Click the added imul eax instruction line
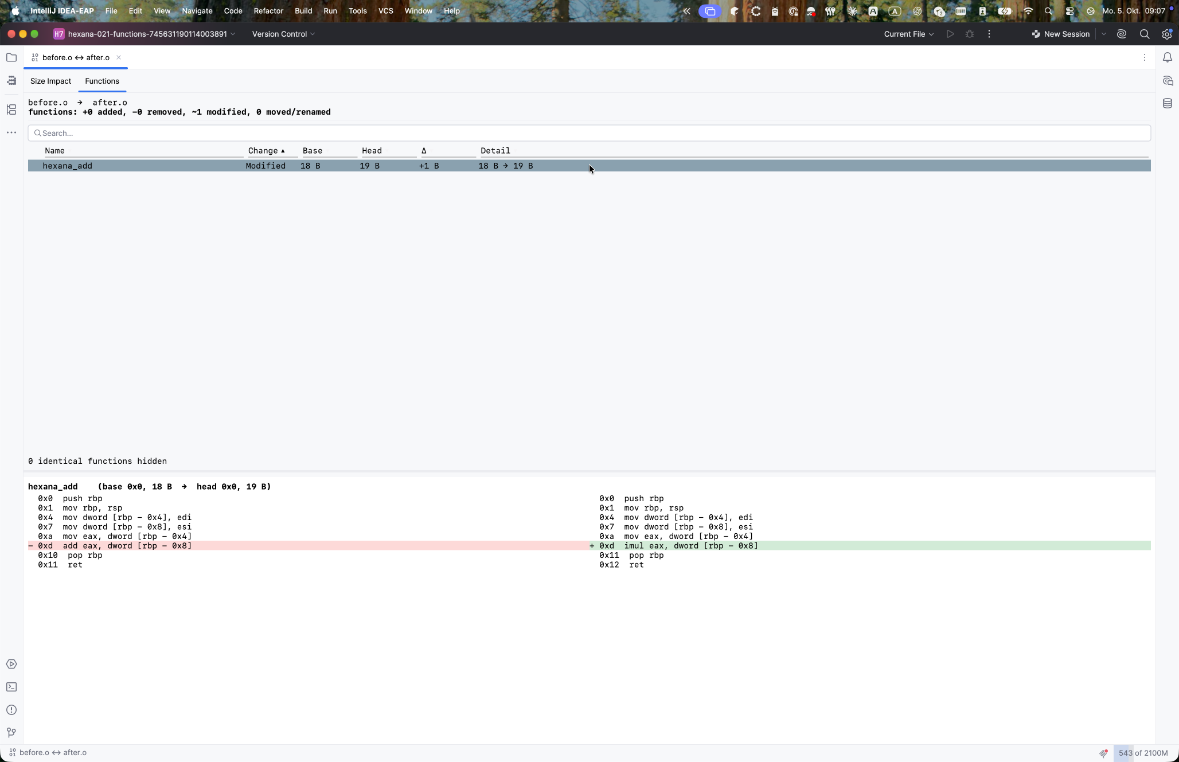1179x762 pixels. [869, 546]
